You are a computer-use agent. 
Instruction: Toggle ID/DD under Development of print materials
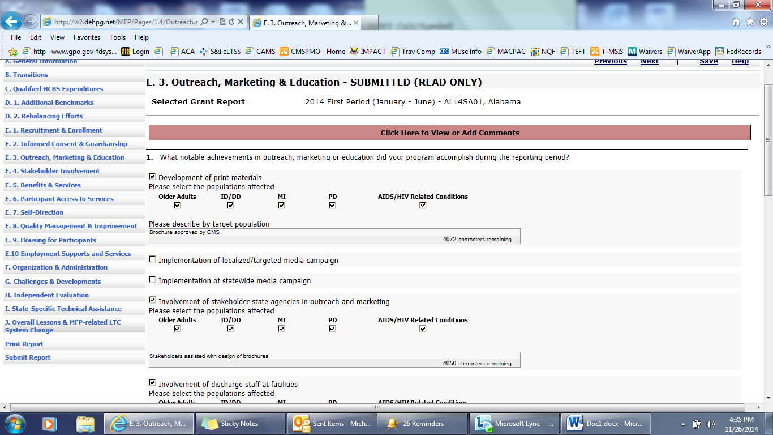(230, 205)
